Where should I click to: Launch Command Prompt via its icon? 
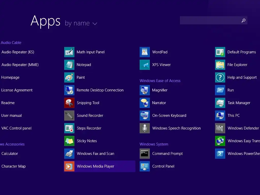click(144, 154)
